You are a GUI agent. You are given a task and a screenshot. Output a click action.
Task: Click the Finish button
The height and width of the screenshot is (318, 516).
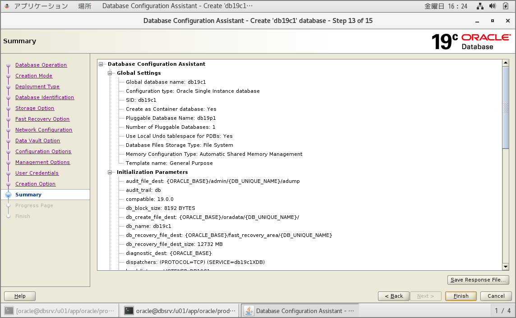[461, 296]
